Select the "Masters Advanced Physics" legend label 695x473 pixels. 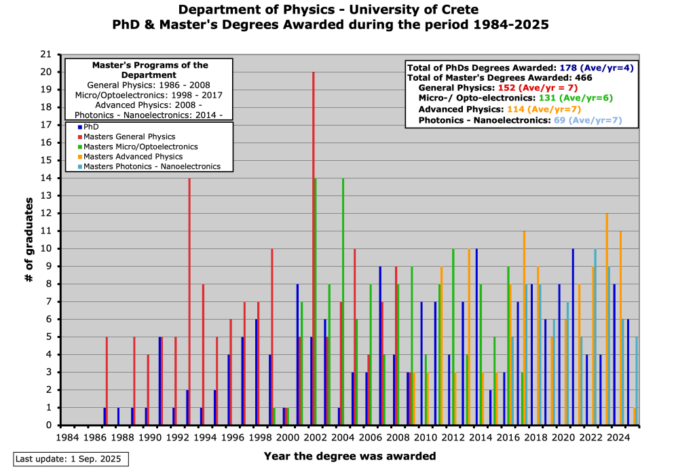tap(133, 157)
